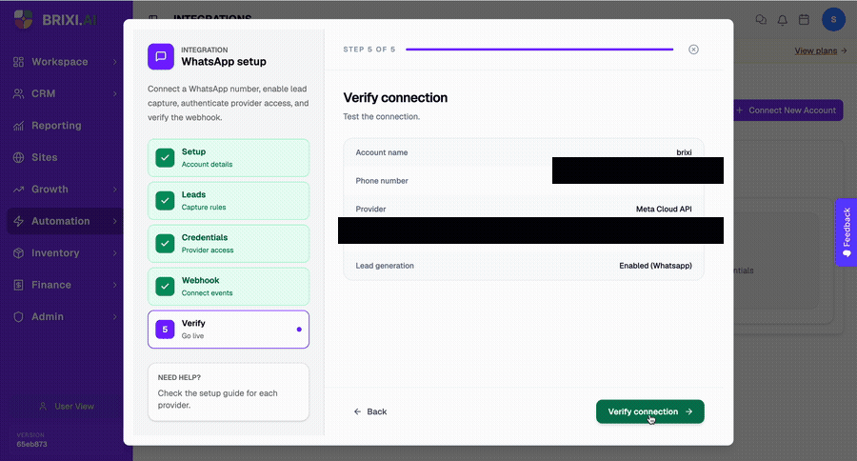Open the notifications bell
857x461 pixels.
783,20
